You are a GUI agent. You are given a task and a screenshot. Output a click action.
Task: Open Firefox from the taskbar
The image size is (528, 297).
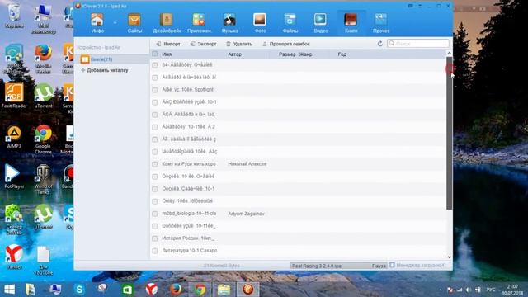[176, 290]
